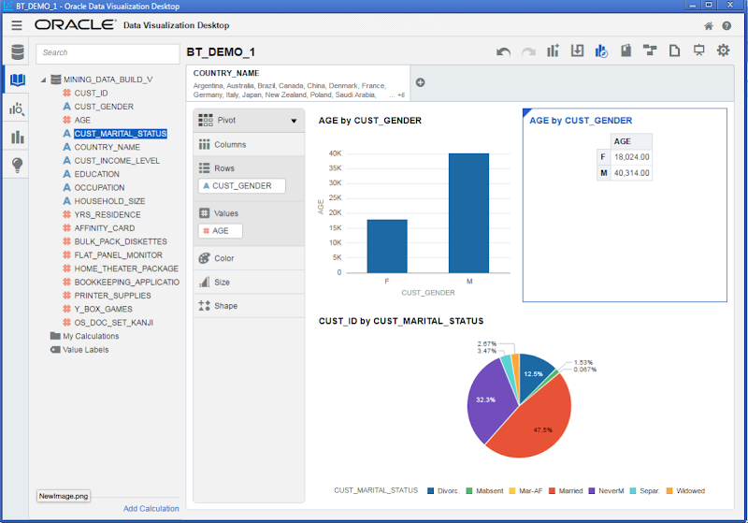Click the NeverM legend color swatch

[x=592, y=491]
